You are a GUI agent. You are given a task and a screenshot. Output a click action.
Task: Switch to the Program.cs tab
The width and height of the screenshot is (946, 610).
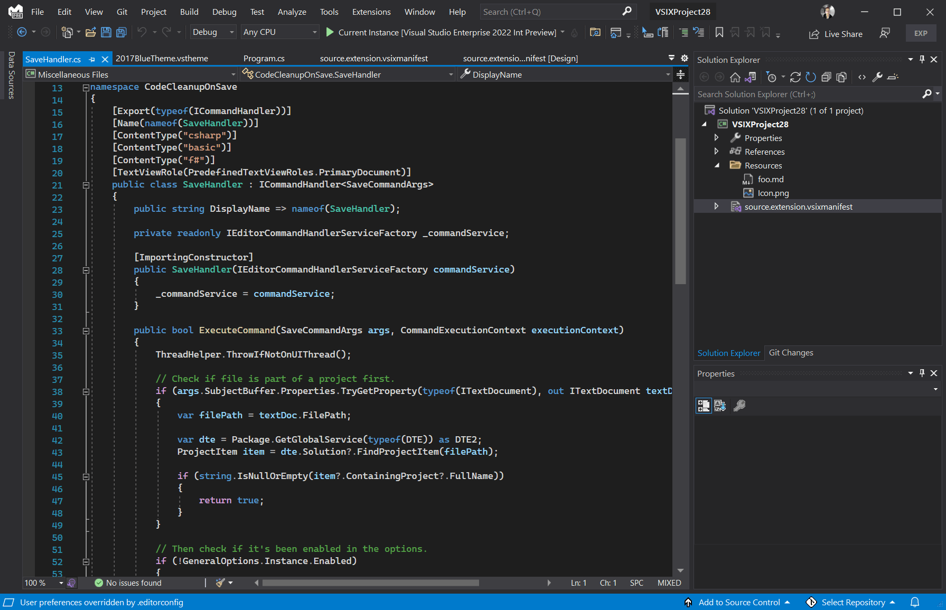[264, 58]
